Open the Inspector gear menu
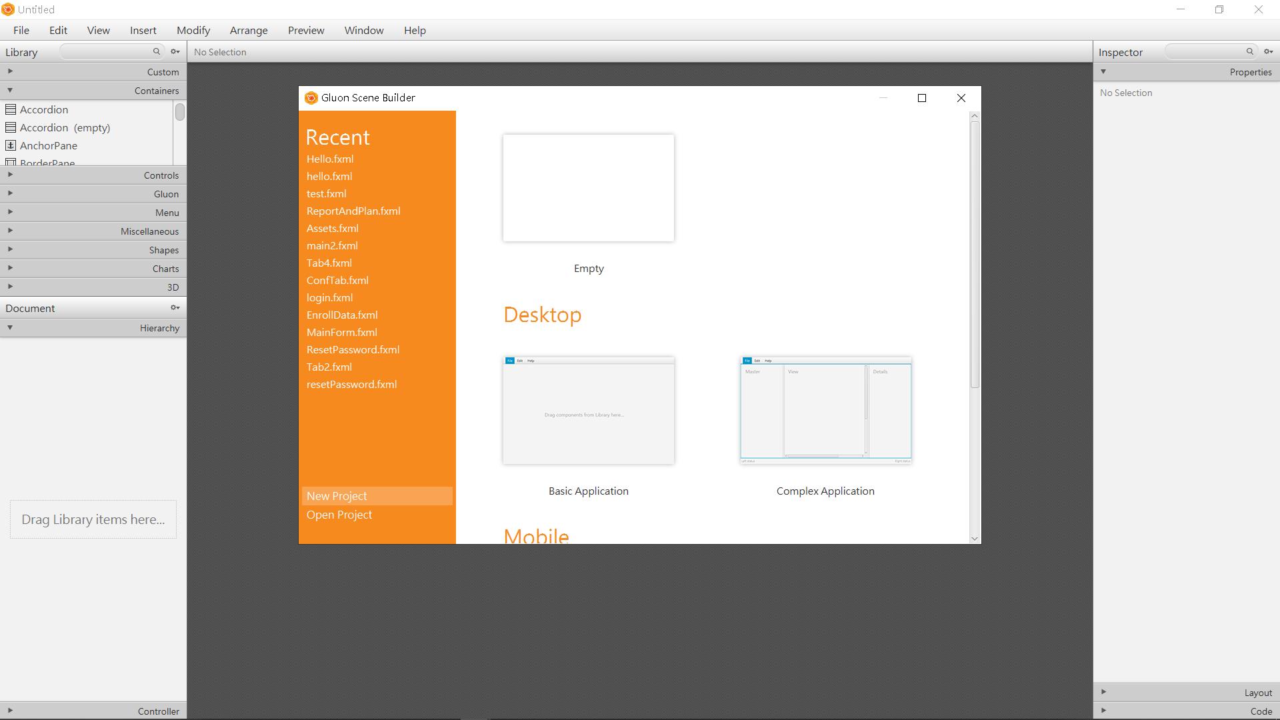 tap(1269, 51)
